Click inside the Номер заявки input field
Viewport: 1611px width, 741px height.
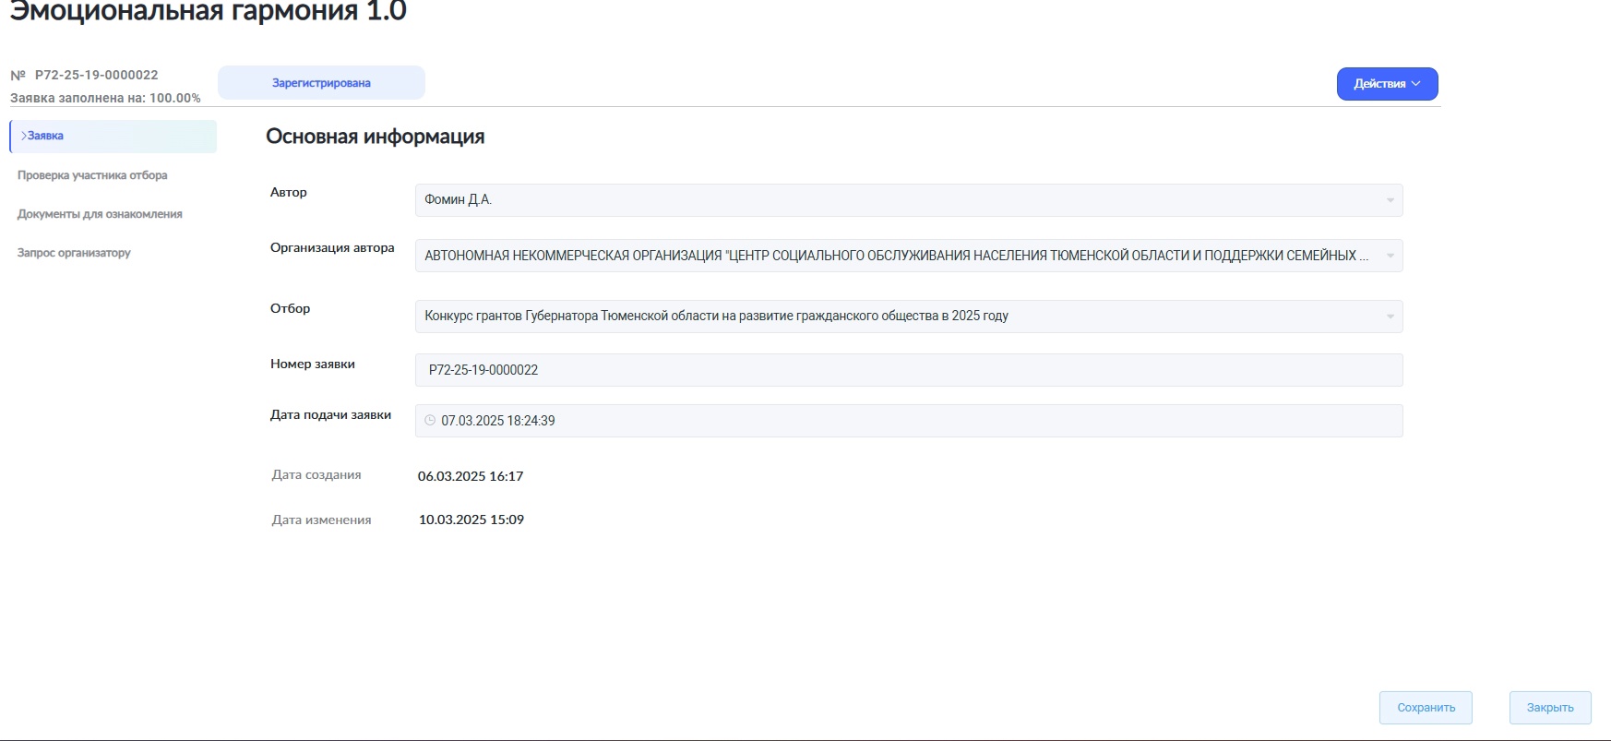click(x=908, y=370)
